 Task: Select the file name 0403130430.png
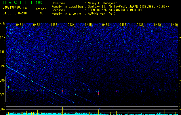pos(15,7)
